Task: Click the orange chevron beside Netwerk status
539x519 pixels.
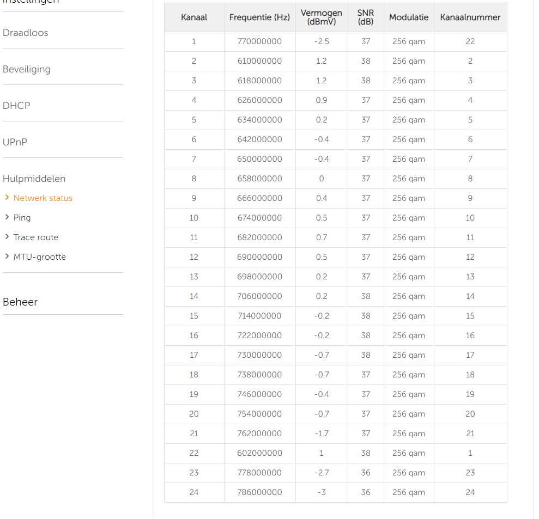Action: coord(7,198)
